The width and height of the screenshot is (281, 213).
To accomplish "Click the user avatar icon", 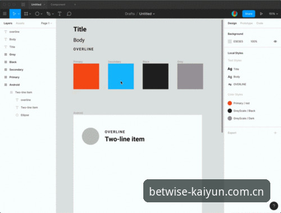I will coord(234,13).
